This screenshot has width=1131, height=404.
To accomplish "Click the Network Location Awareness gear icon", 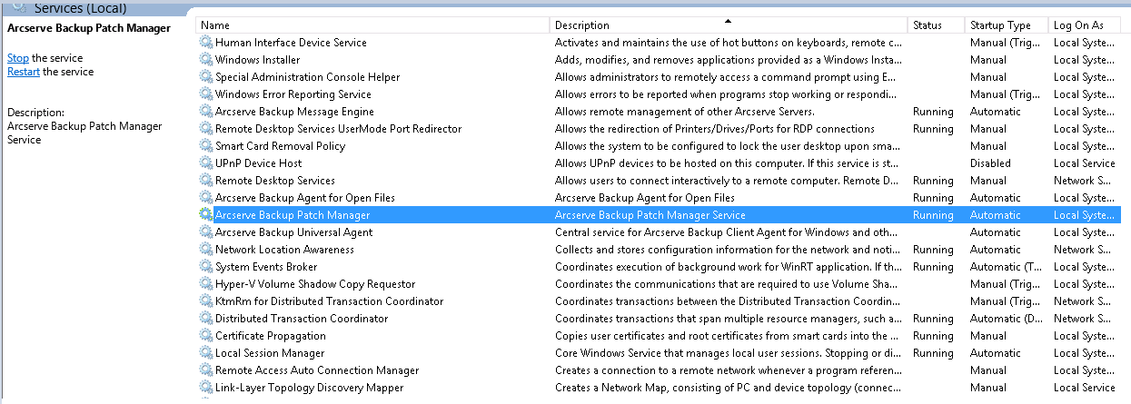I will (206, 250).
